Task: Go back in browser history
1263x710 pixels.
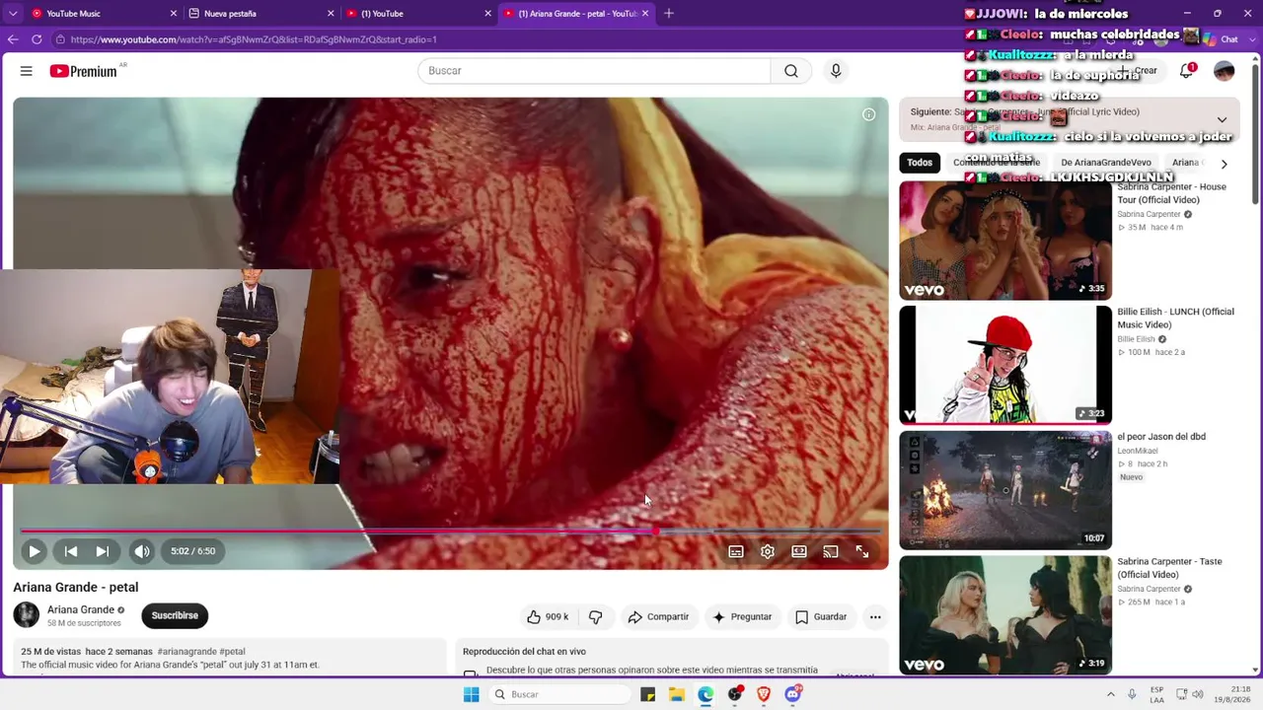Action: tap(13, 39)
